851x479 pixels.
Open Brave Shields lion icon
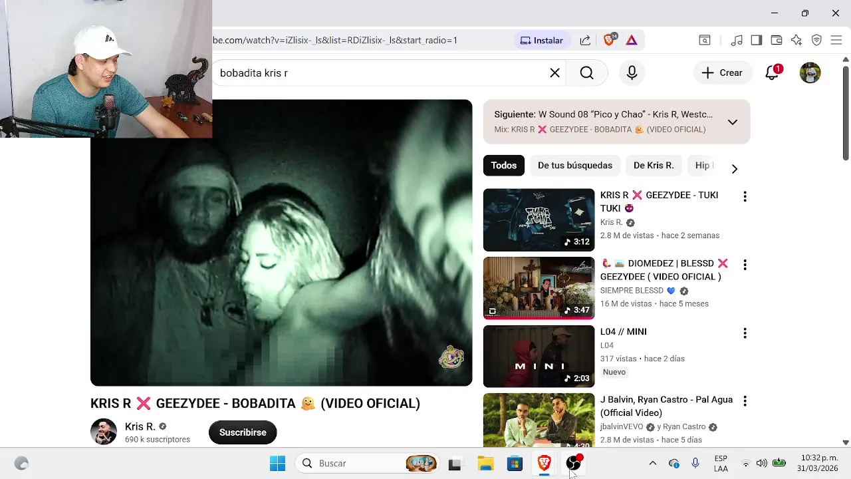[609, 40]
